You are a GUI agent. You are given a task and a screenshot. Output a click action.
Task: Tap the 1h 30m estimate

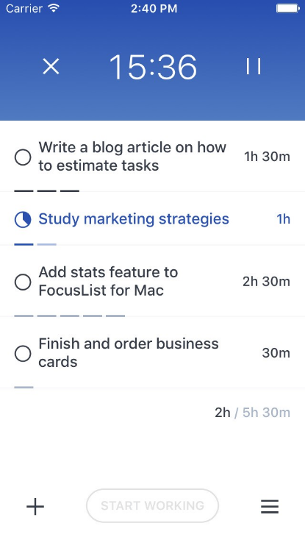(267, 157)
